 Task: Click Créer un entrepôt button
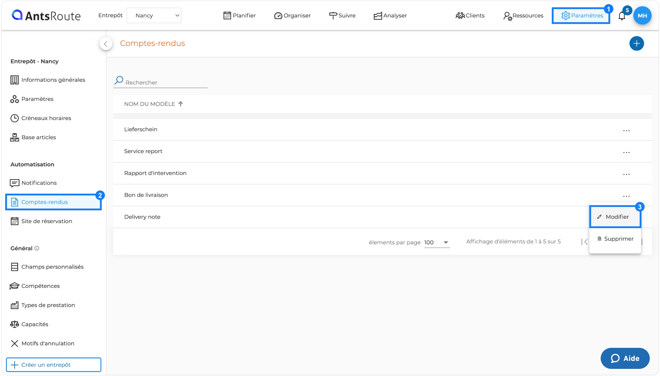pos(53,365)
